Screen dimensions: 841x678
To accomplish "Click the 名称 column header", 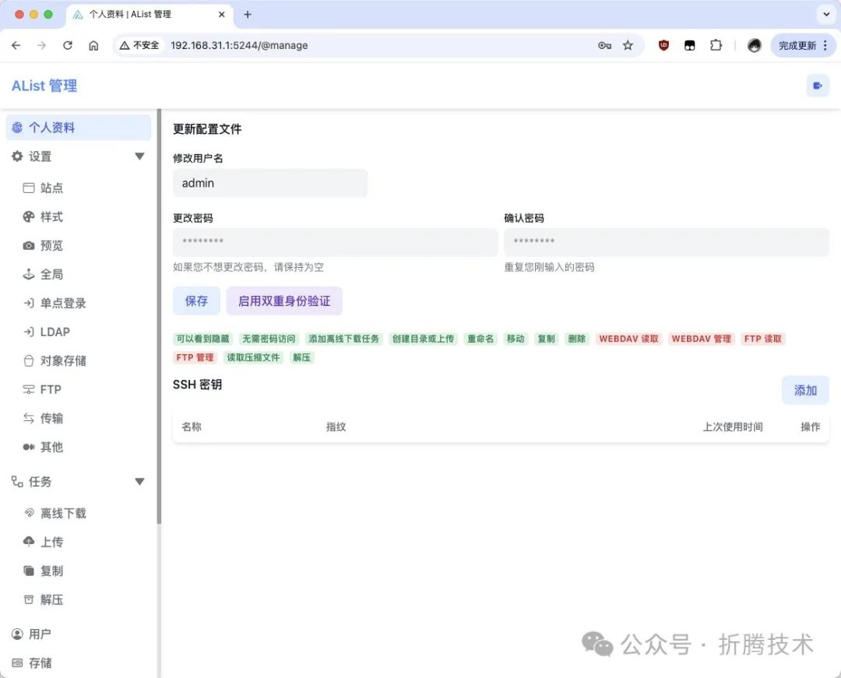I will tap(192, 427).
